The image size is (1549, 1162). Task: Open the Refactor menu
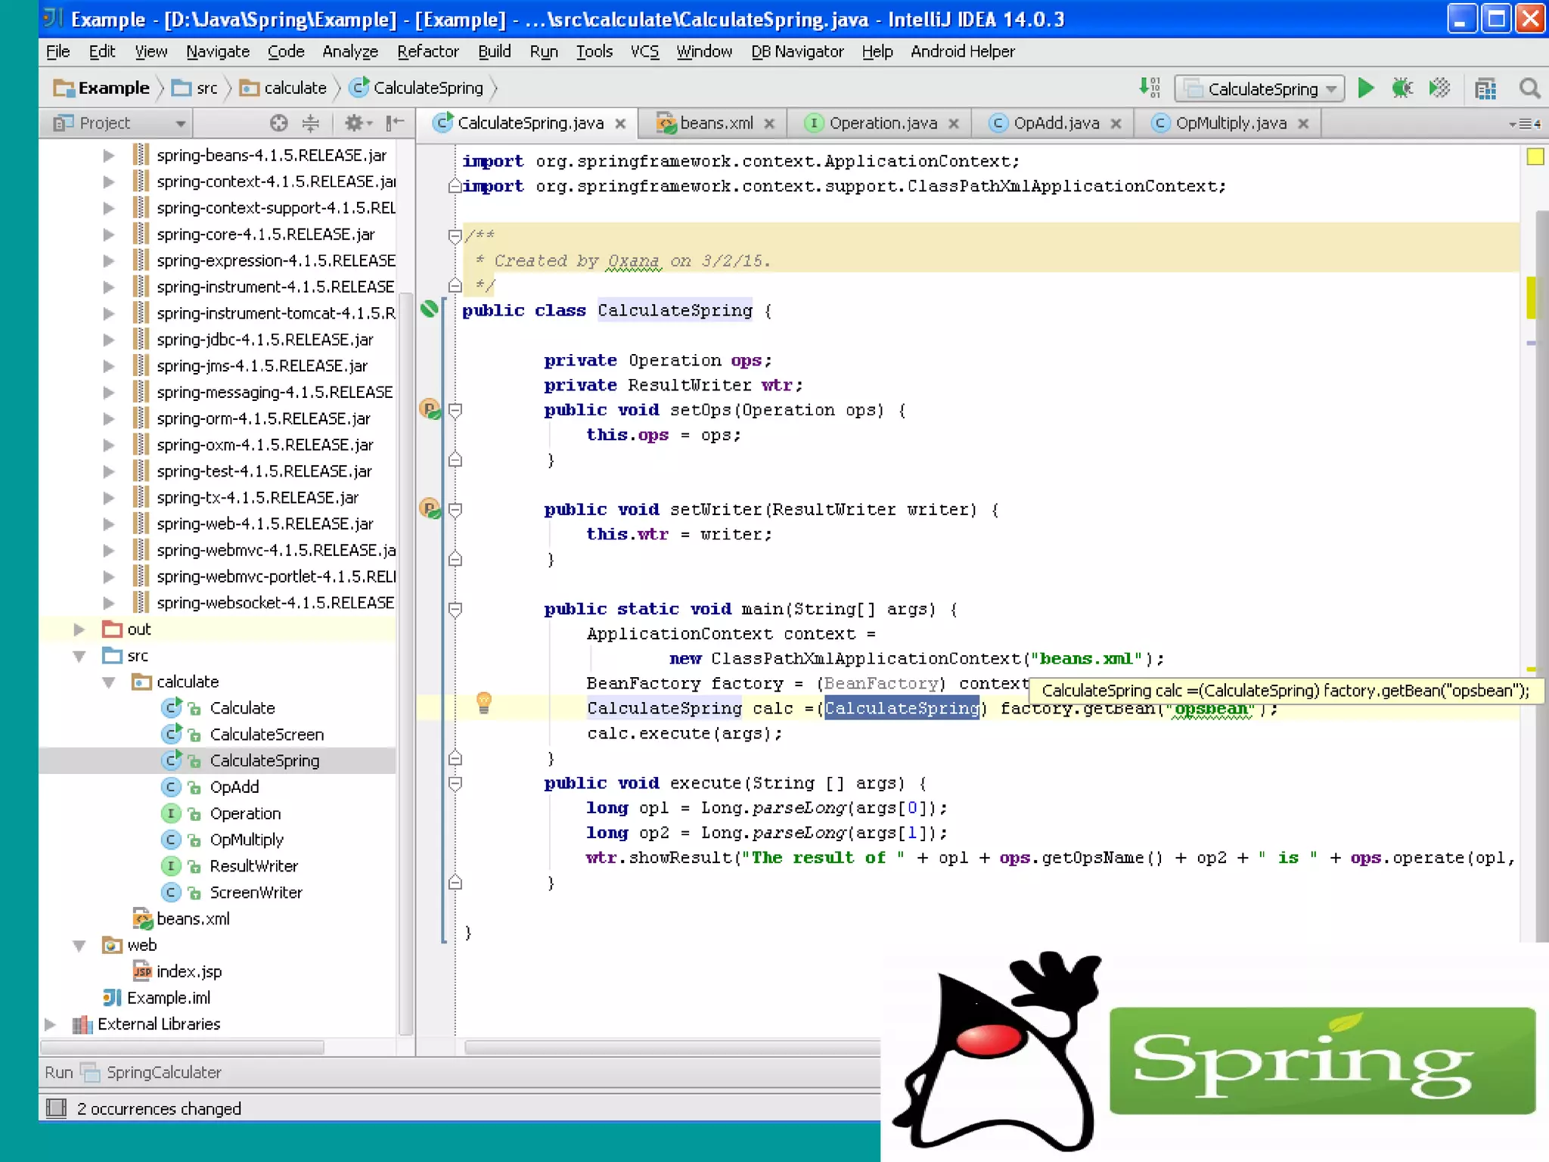(427, 51)
